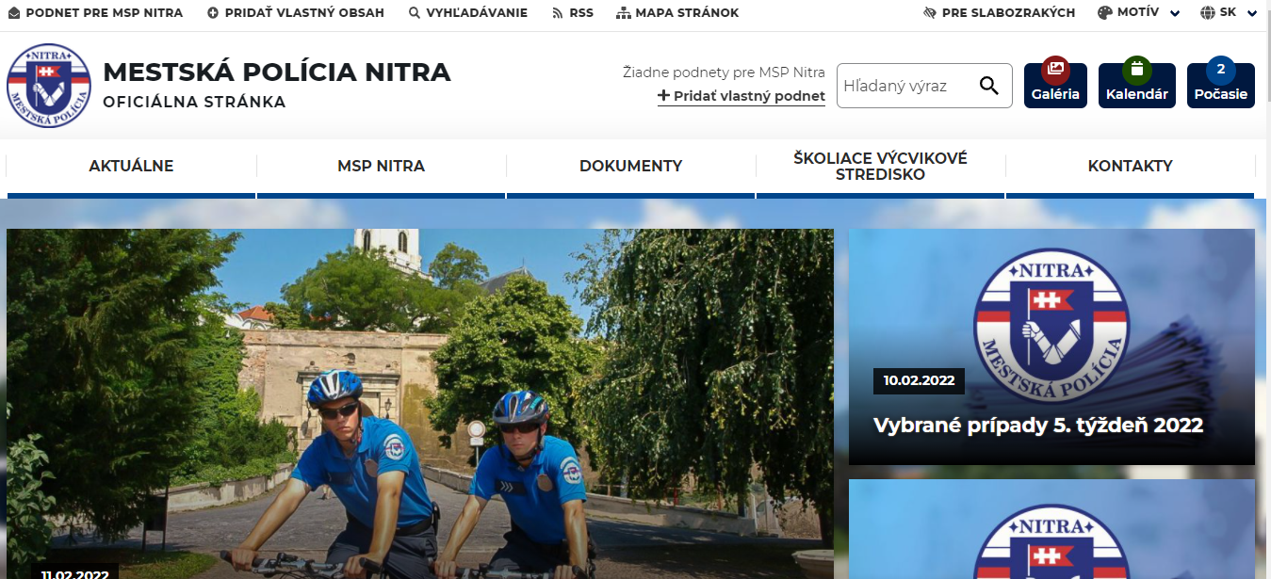The width and height of the screenshot is (1271, 579).
Task: Open the article Vybrané prípady 5. týždeň 2022
Action: tap(1038, 425)
